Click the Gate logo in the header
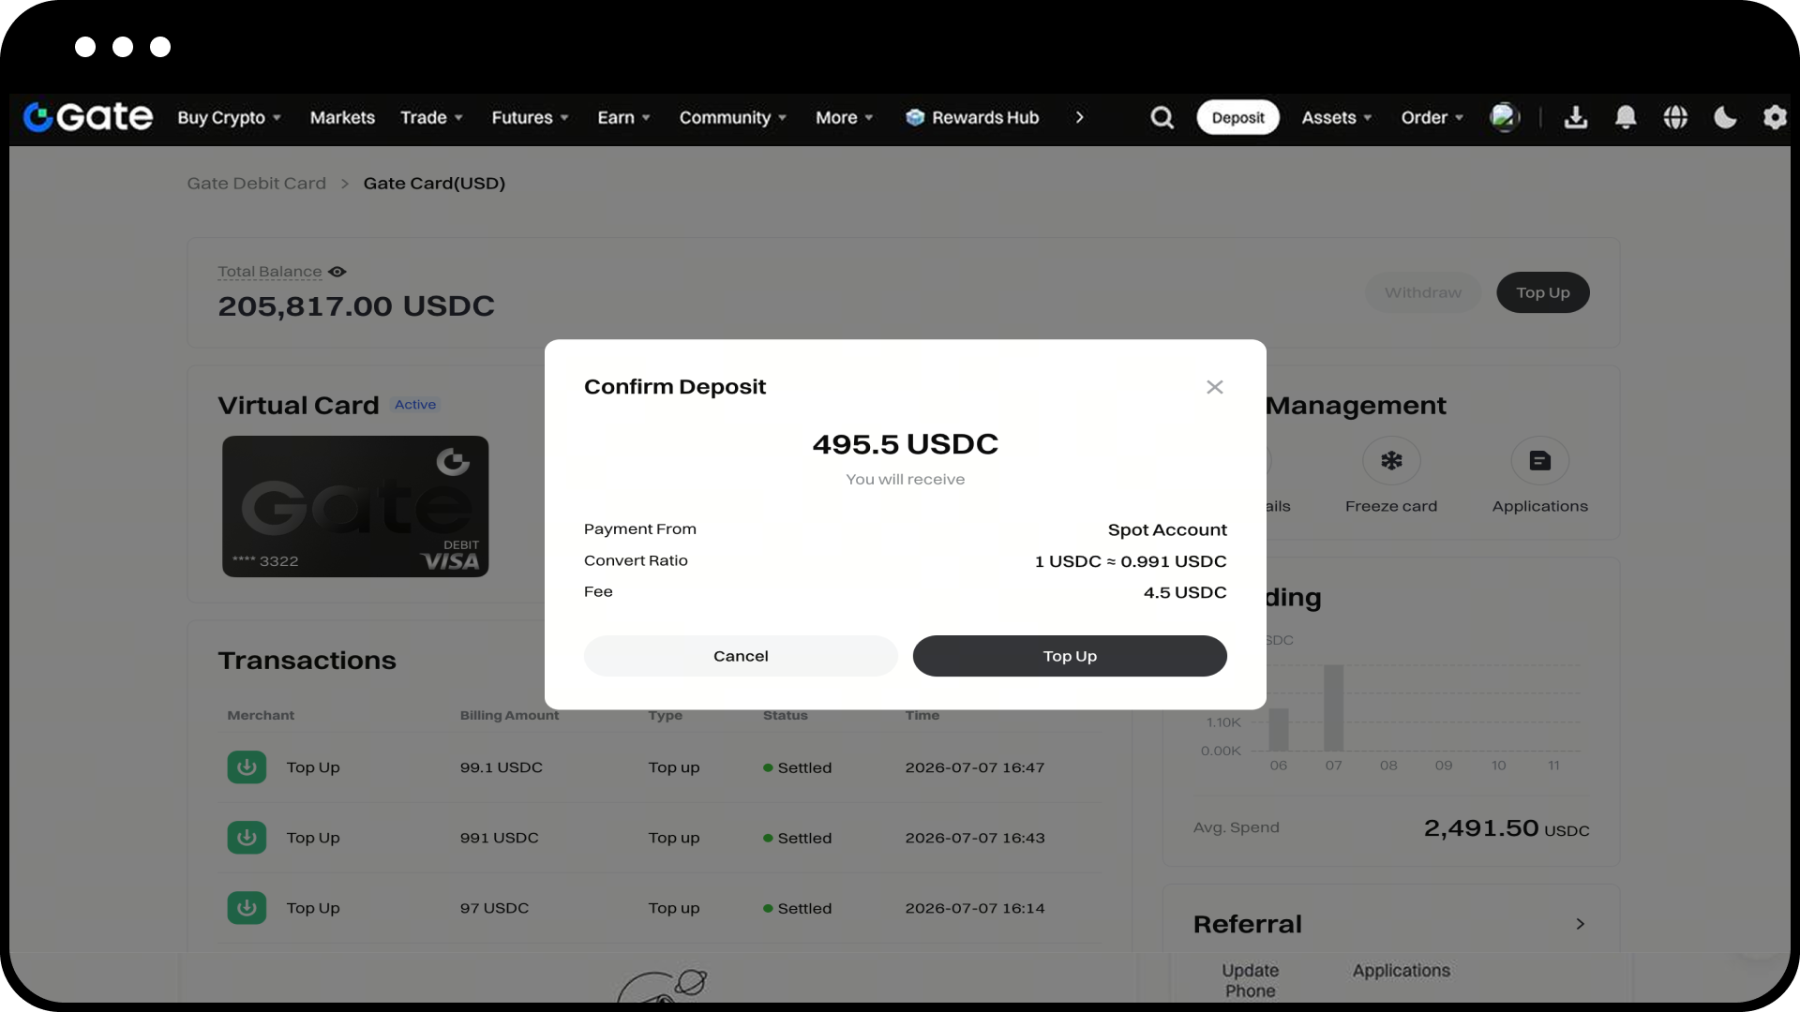Screen dimensions: 1800x1012 (88, 117)
